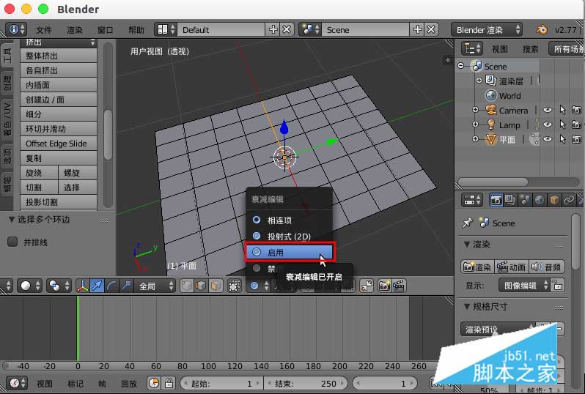
Task: Click the 整体挤出 button
Action: tap(59, 56)
